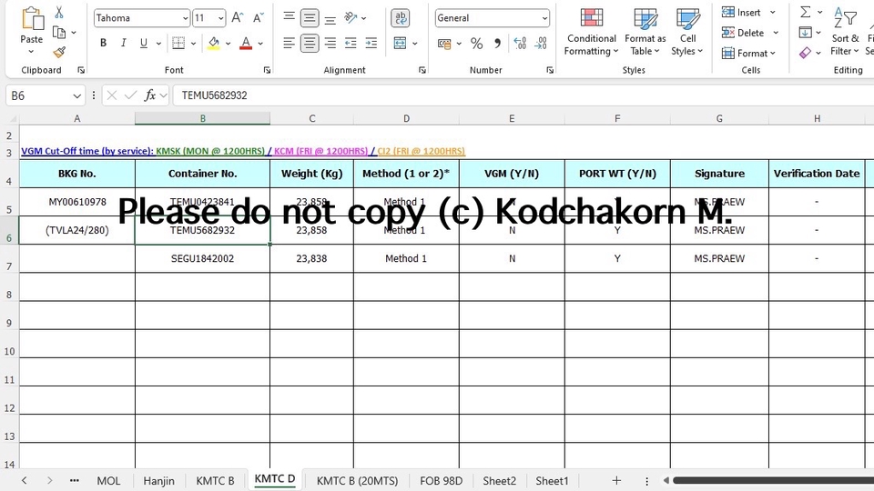
Task: Open Alignment settings dialog launcher
Action: point(422,70)
